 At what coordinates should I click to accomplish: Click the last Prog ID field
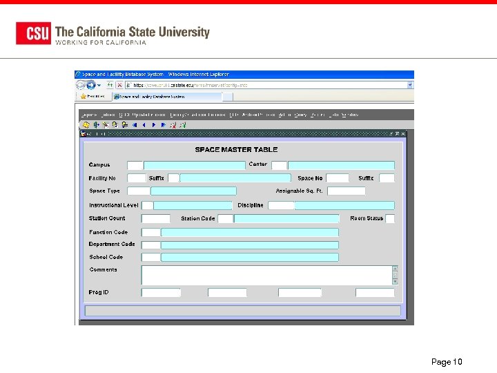376,292
